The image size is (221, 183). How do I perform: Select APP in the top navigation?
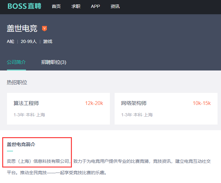tap(95, 6)
